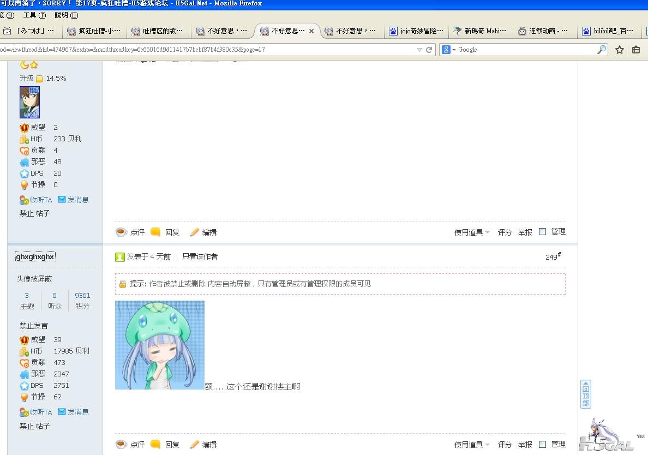
Task: Click the frog-hat girl image in post 249
Action: (x=160, y=345)
